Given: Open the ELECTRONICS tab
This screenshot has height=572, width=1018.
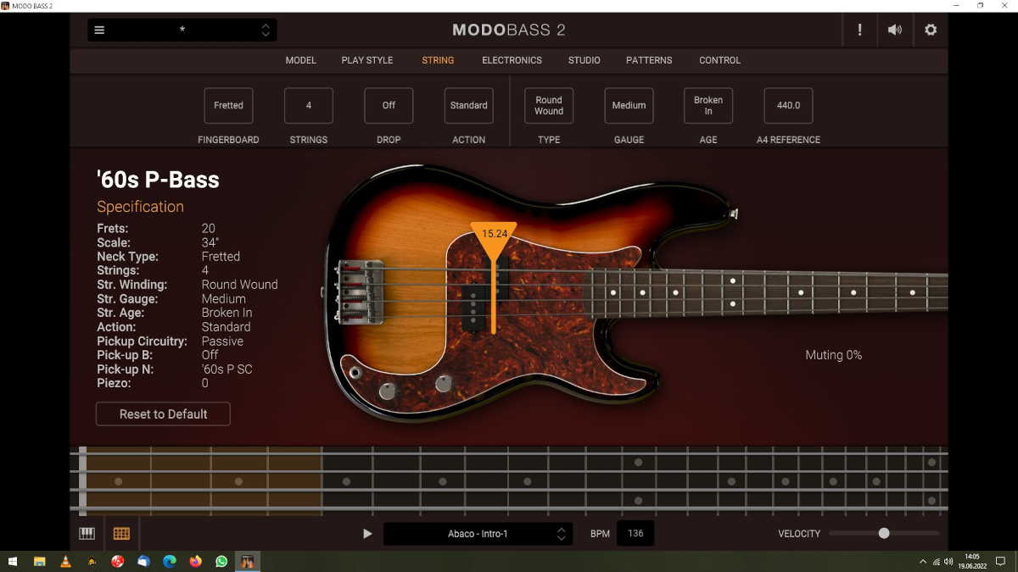Looking at the screenshot, I should click(512, 60).
